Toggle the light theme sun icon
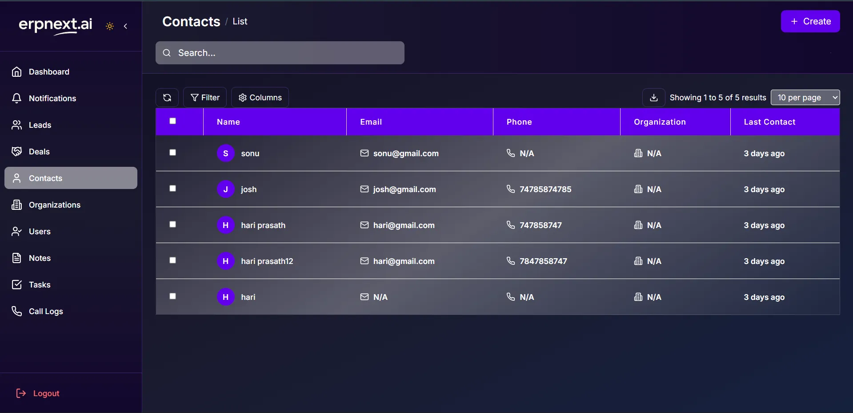The image size is (853, 413). pyautogui.click(x=110, y=26)
